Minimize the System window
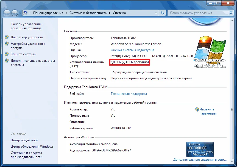The height and width of the screenshot is (167, 237). click(x=210, y=3)
